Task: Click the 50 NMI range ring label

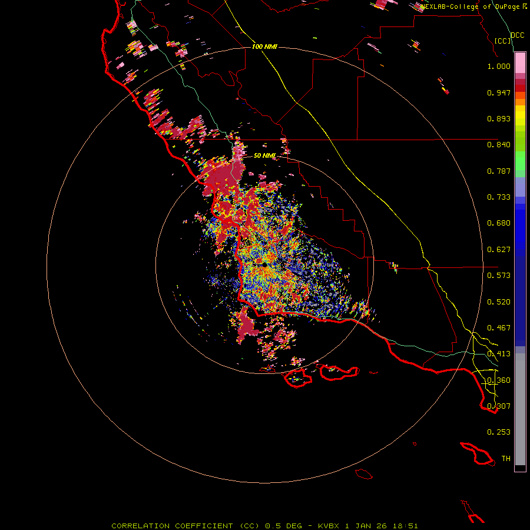Action: coord(264,155)
